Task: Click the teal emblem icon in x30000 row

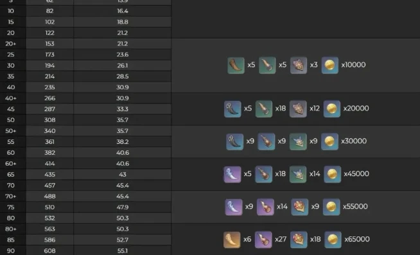Action: (298, 142)
